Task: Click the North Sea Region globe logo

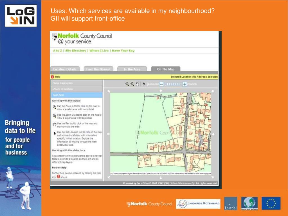Action: (x=249, y=204)
